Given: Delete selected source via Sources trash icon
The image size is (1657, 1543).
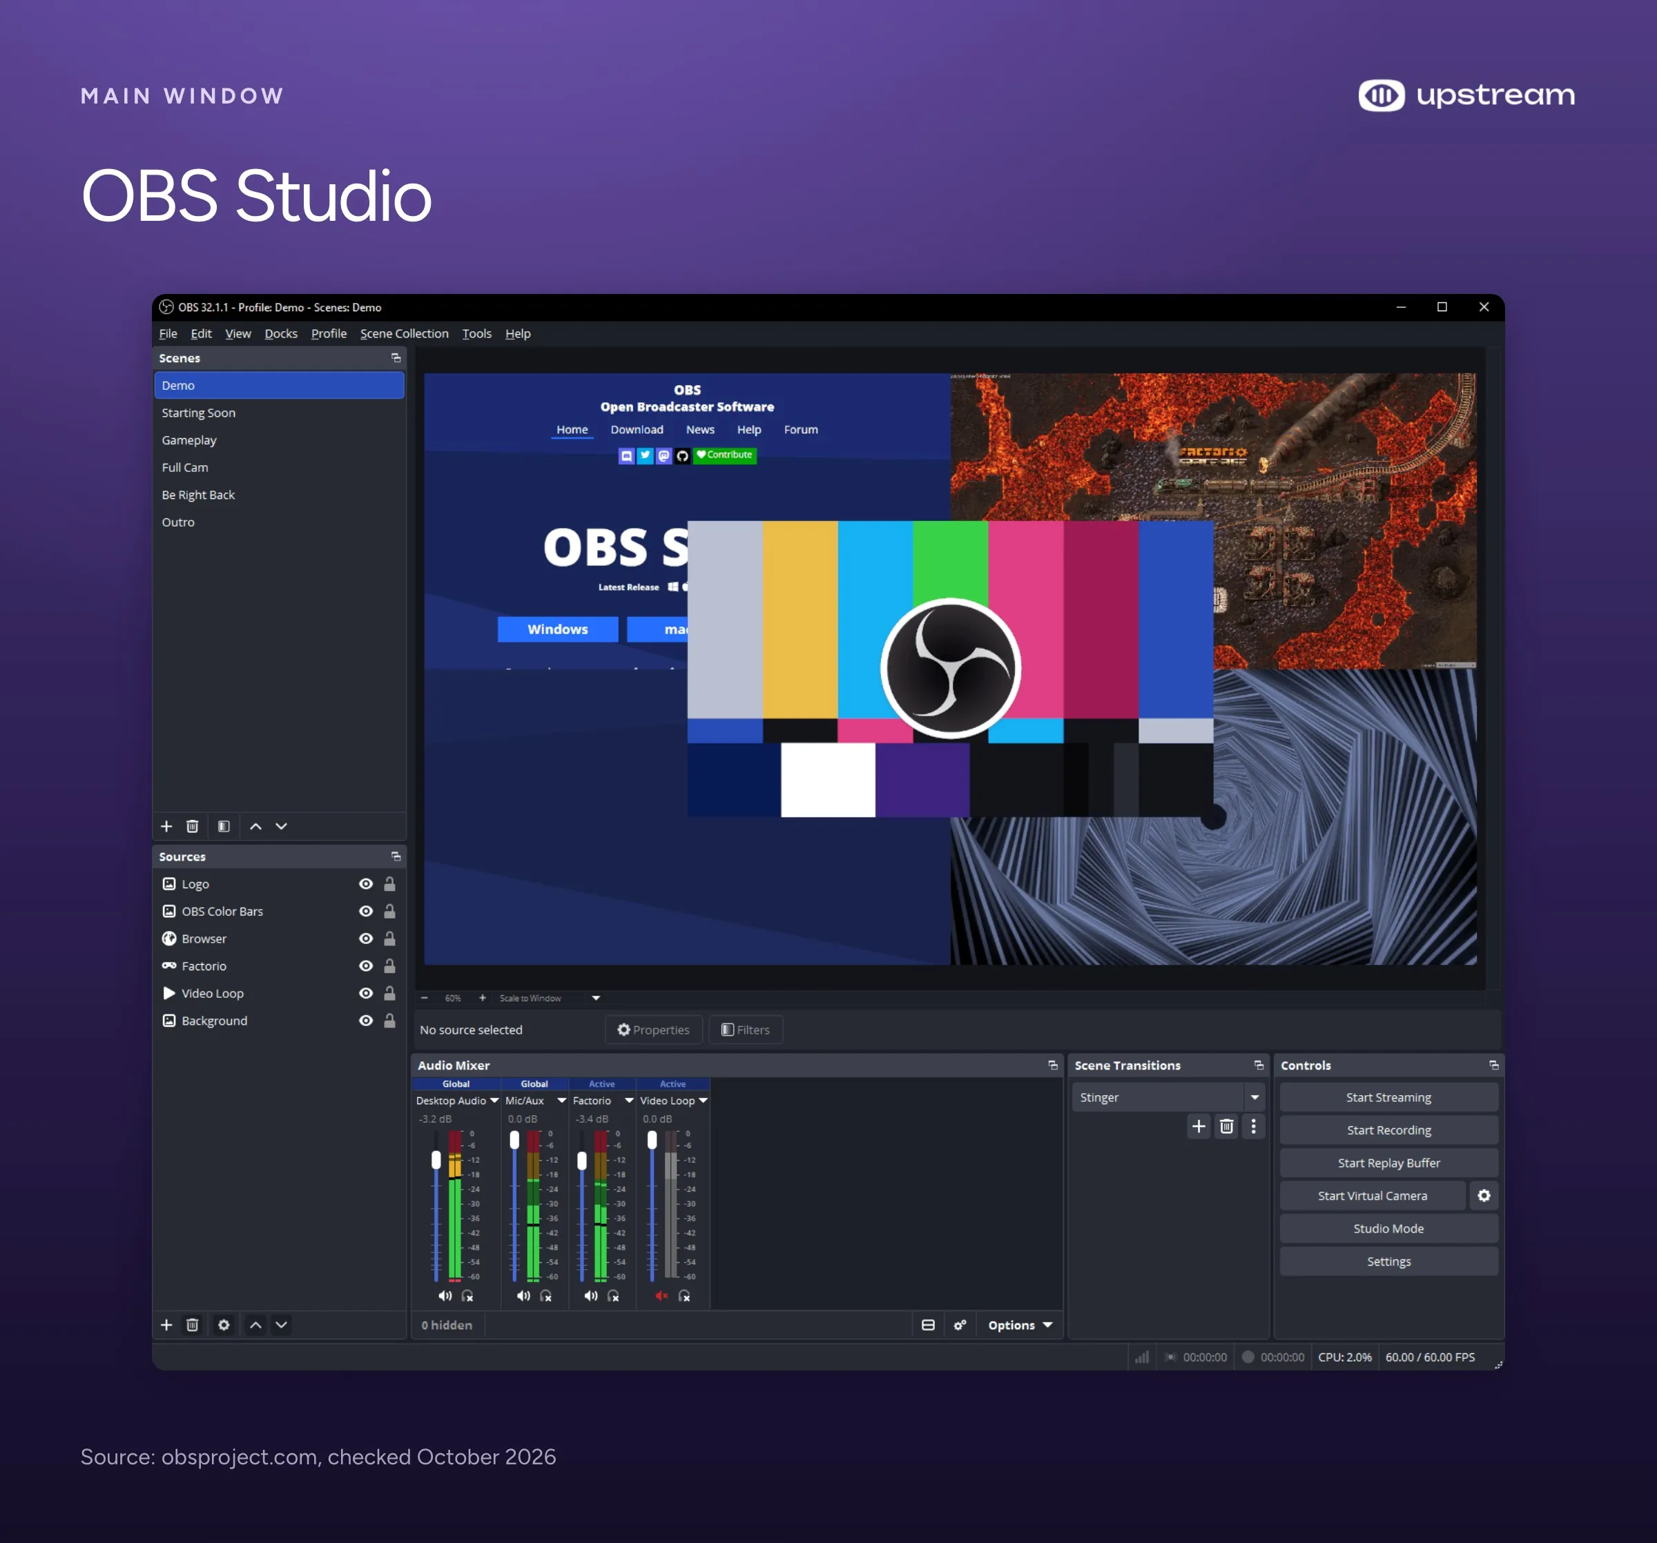Looking at the screenshot, I should [x=193, y=1325].
